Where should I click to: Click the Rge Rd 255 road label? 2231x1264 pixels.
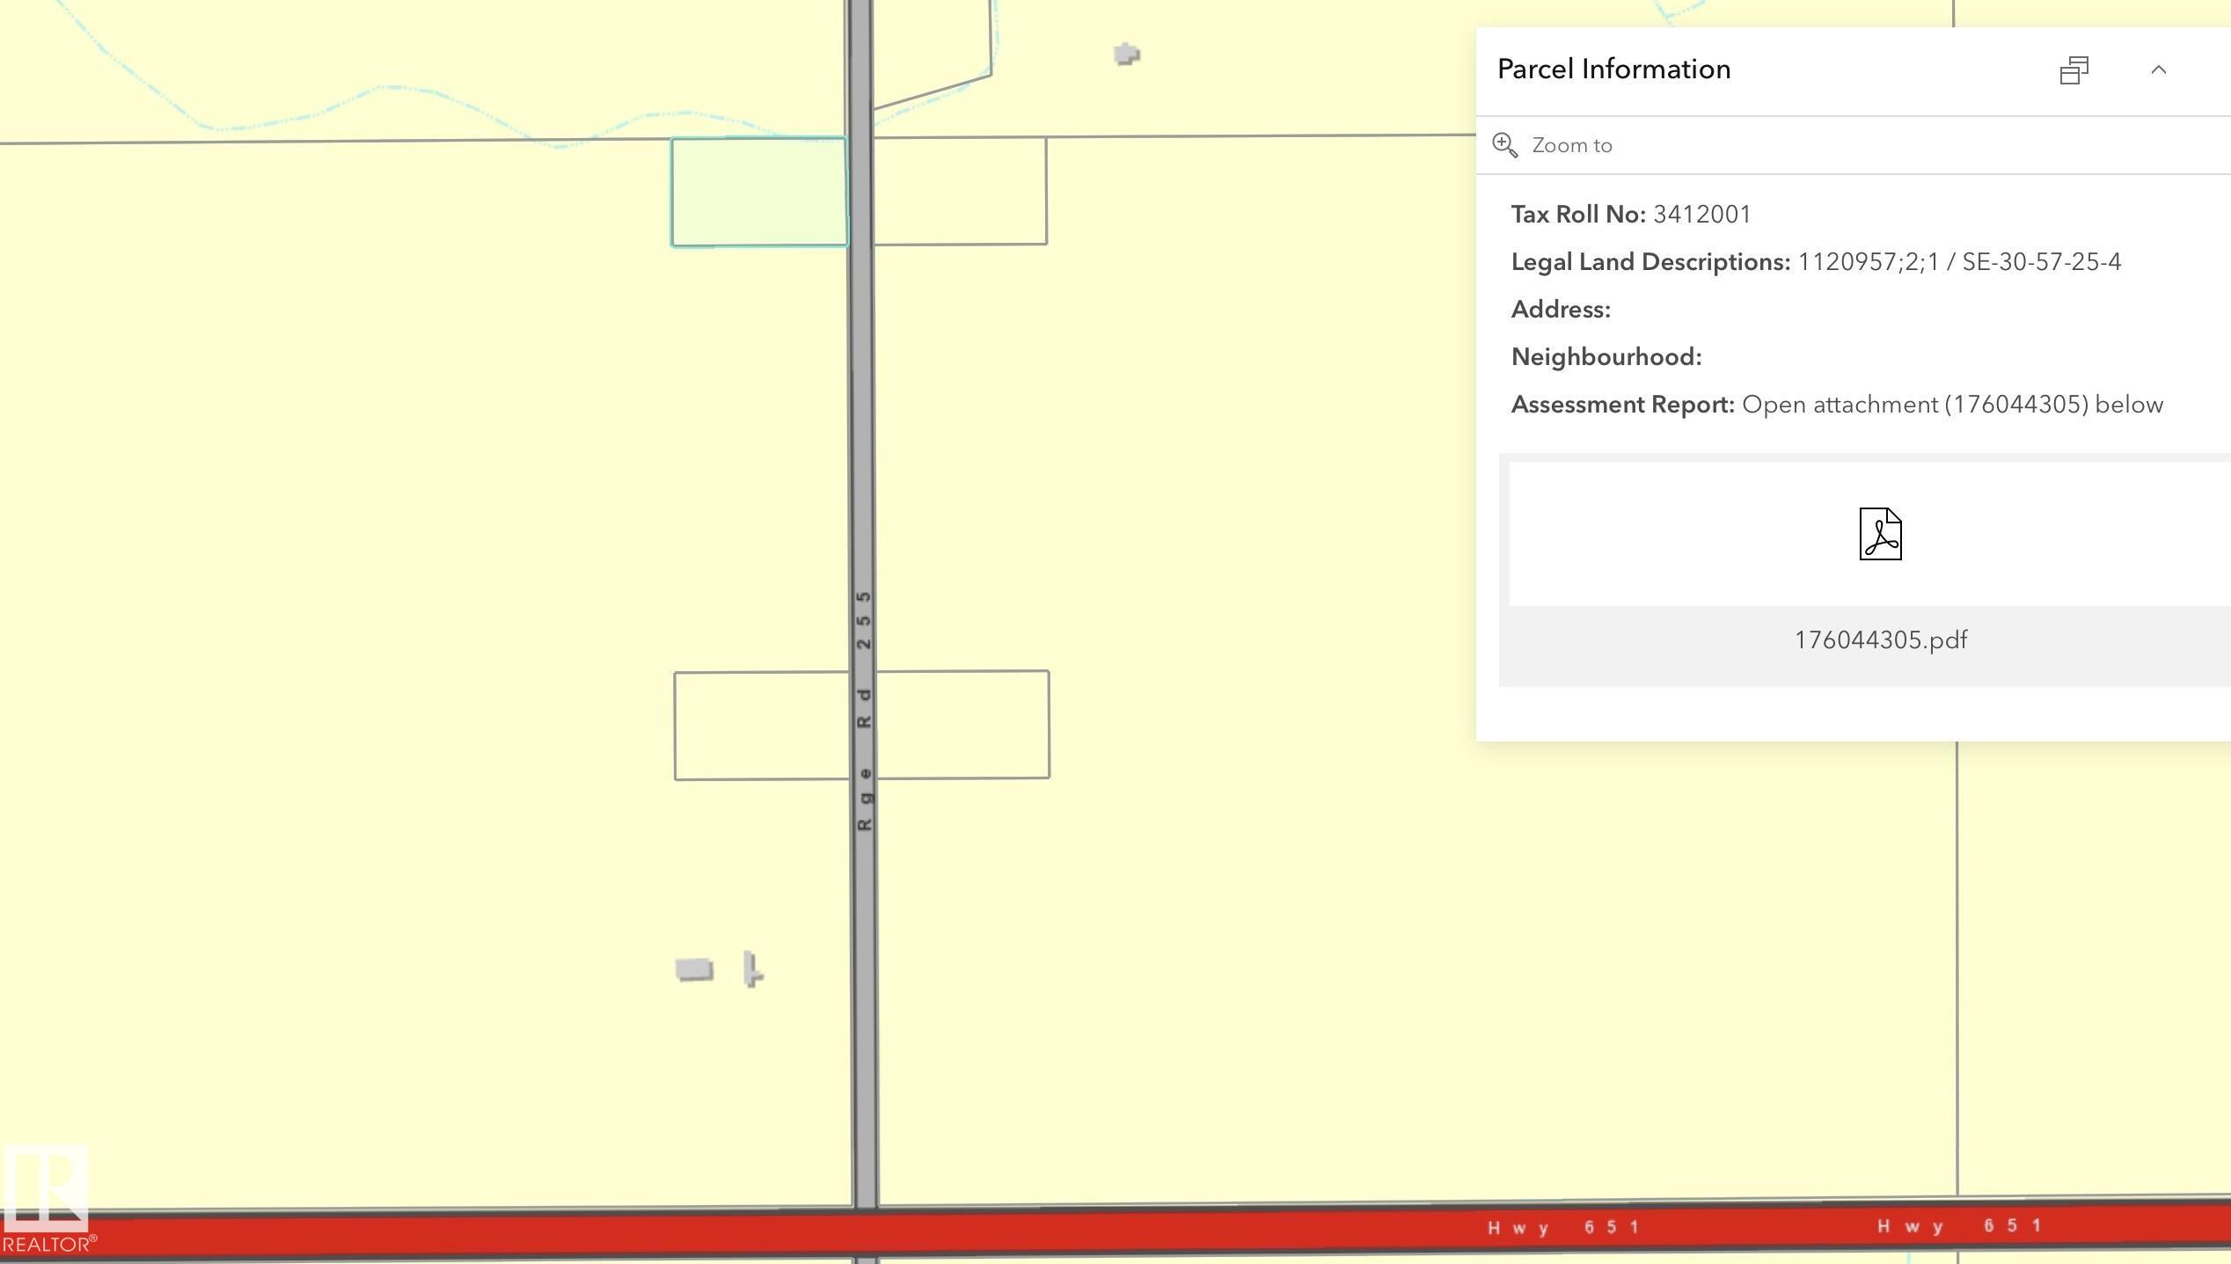(864, 711)
